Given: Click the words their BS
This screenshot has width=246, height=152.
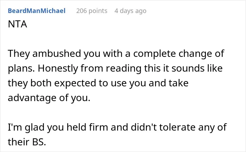Looking at the screenshot, I should (27, 142).
